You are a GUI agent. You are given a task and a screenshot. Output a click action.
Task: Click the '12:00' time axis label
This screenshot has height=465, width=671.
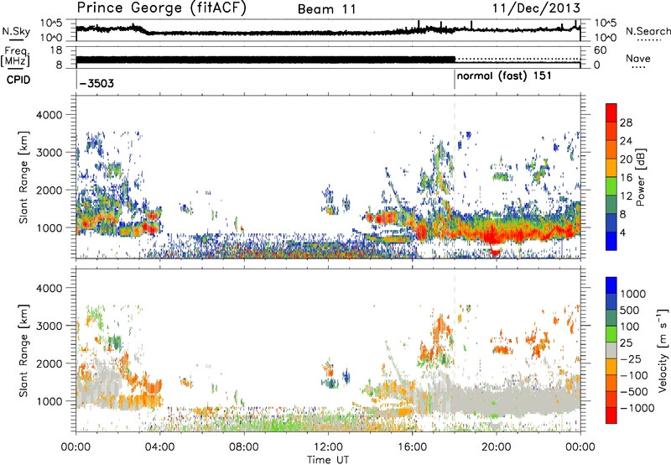point(328,447)
